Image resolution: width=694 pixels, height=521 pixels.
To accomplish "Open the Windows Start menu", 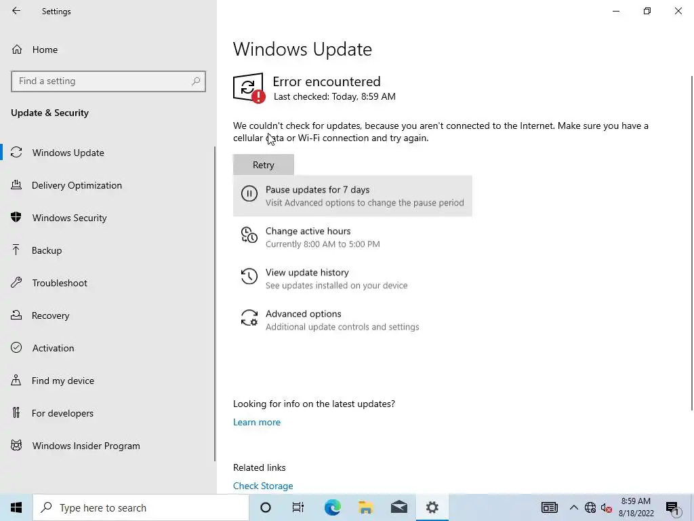I will click(16, 507).
